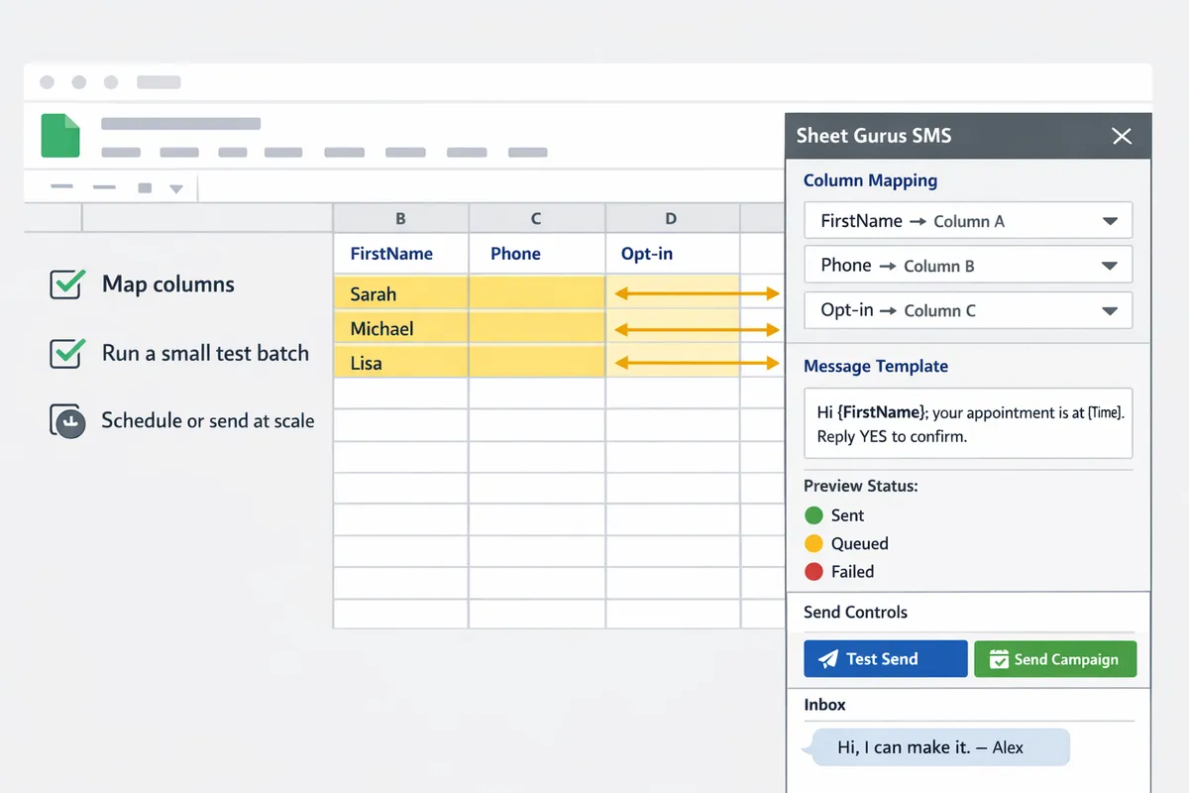1189x793 pixels.
Task: Open the small toolbar dropdown triangle
Action: (176, 188)
